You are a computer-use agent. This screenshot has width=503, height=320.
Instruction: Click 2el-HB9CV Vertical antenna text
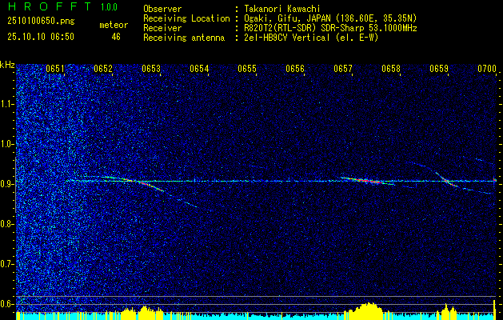311,38
